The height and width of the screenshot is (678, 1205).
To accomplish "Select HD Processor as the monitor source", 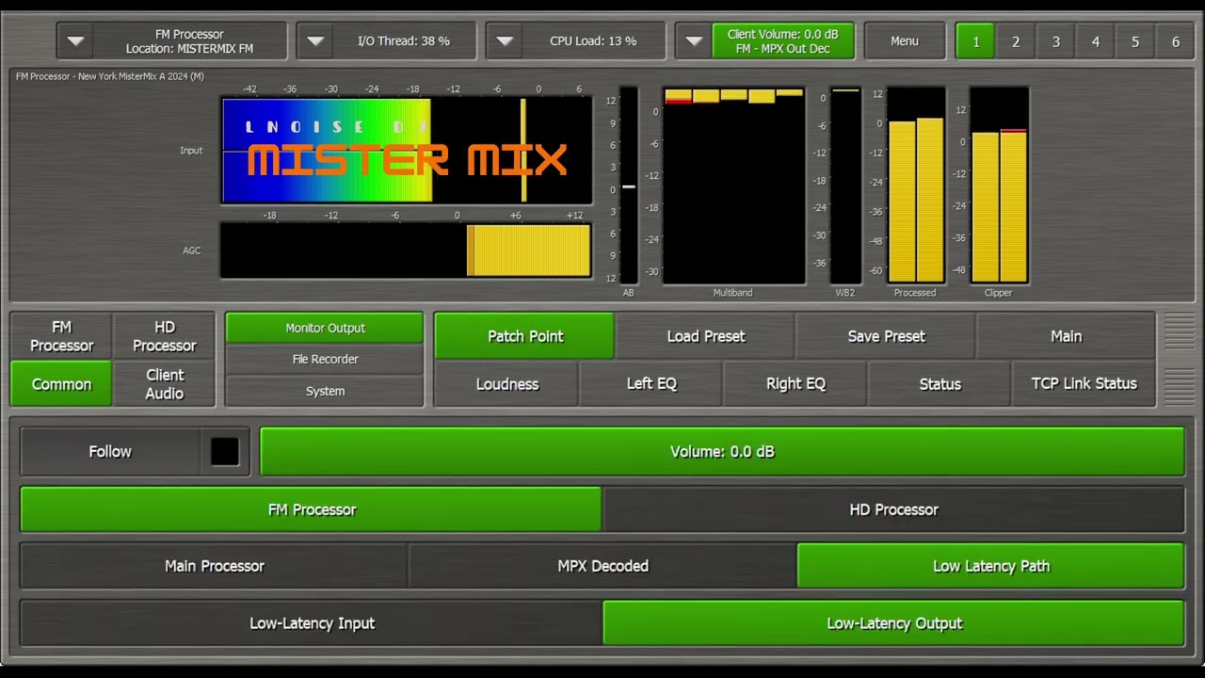I will point(893,509).
